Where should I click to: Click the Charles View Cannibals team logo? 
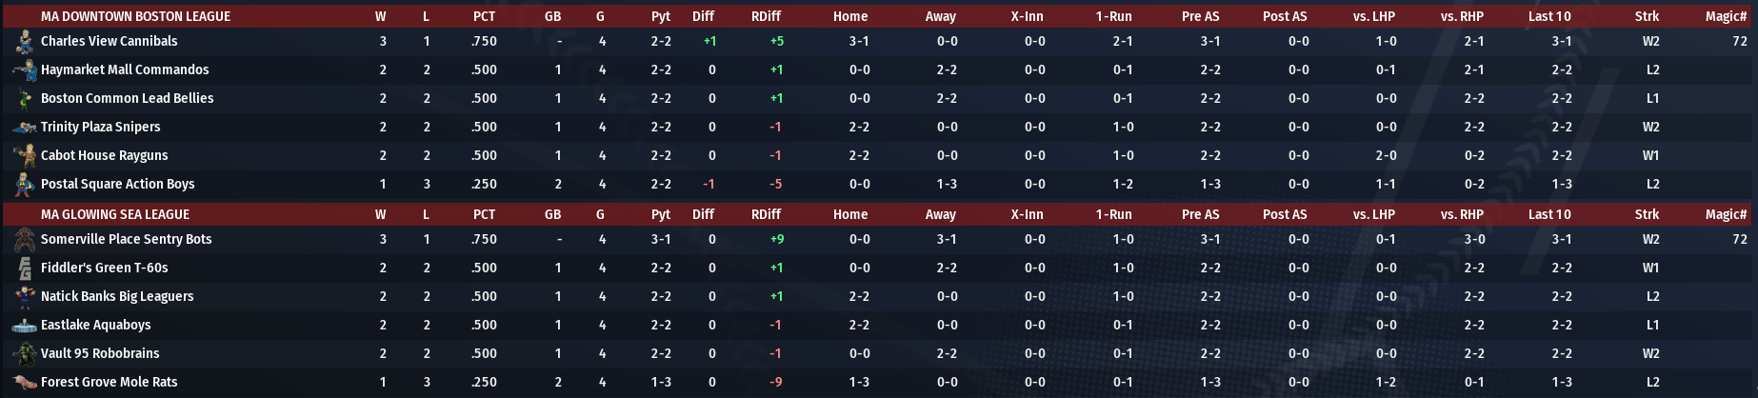[x=25, y=42]
